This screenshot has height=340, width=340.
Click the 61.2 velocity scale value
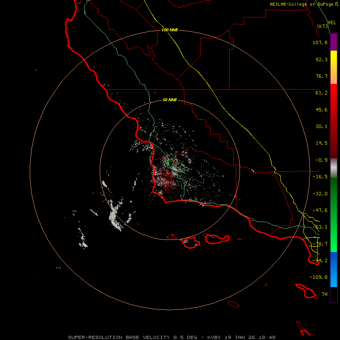click(321, 93)
